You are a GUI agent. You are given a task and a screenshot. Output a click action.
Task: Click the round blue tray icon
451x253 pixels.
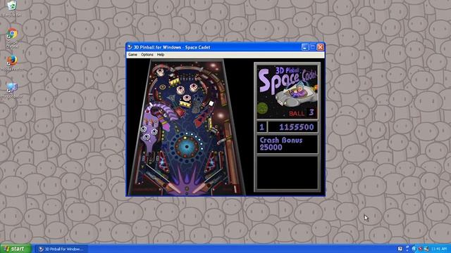(x=414, y=249)
